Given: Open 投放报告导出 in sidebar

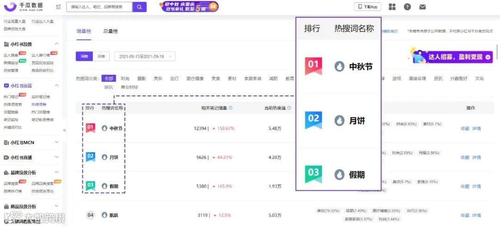Looking at the screenshot, I should point(43,191).
